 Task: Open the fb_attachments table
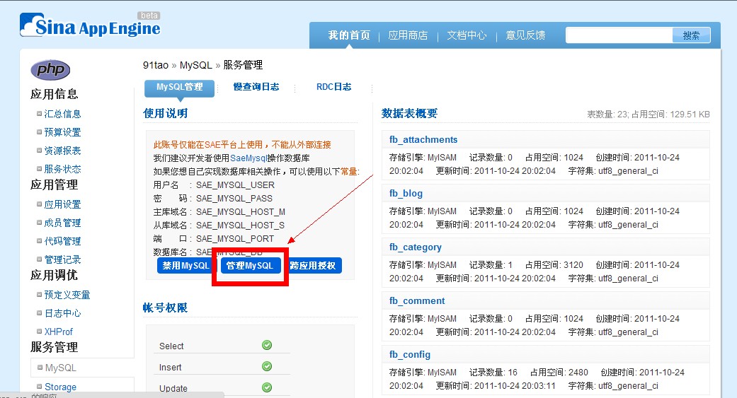pos(423,139)
